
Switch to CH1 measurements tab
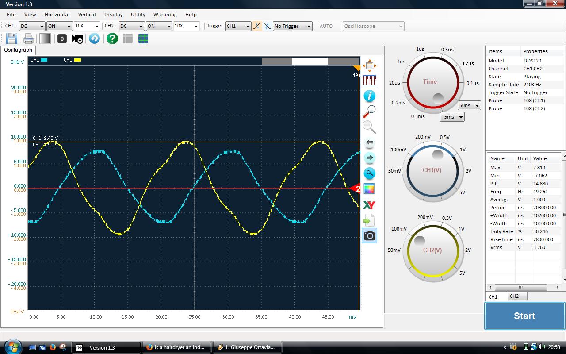(x=493, y=297)
